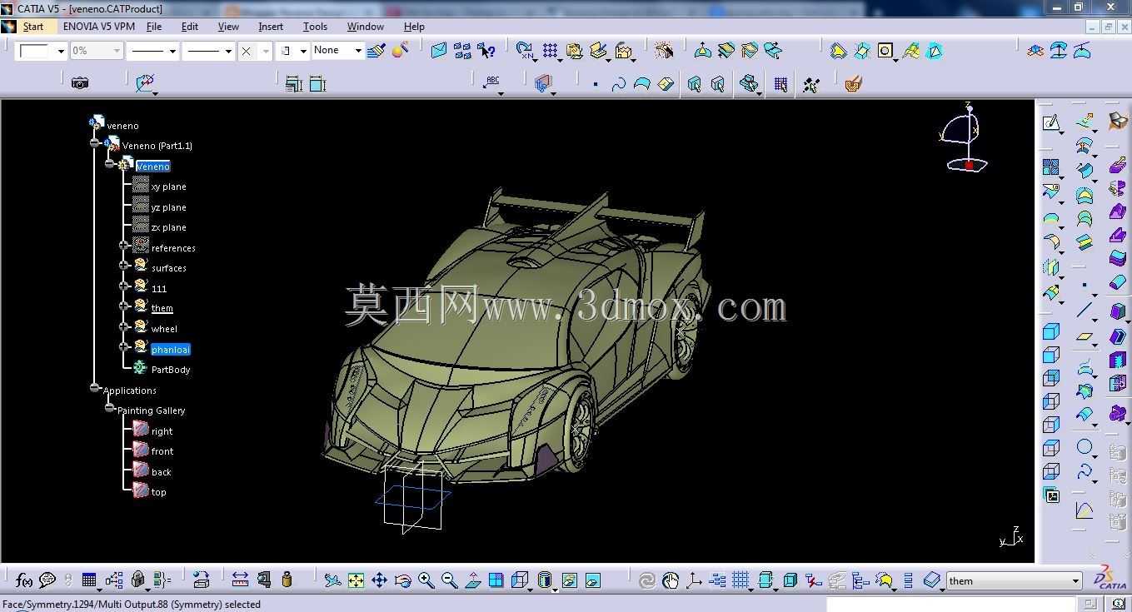
Task: Open the View menu
Action: (x=228, y=27)
